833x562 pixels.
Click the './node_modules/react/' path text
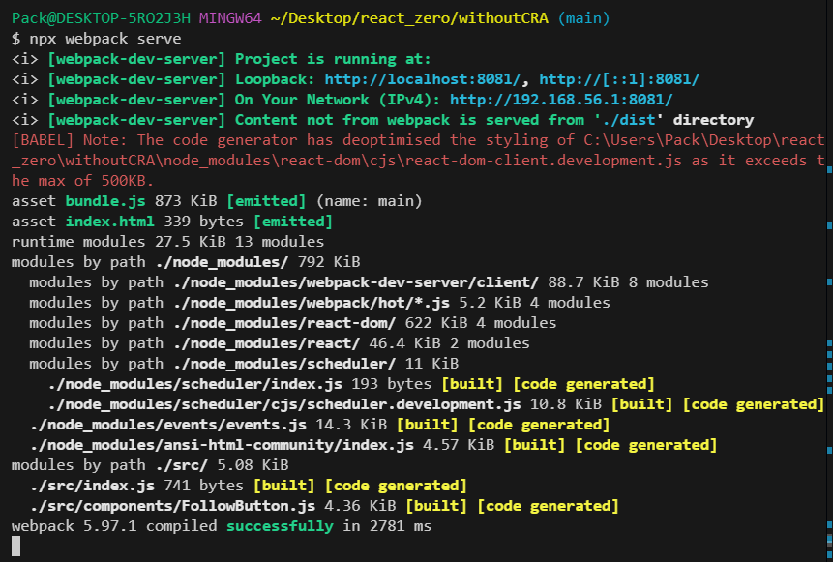coord(266,343)
